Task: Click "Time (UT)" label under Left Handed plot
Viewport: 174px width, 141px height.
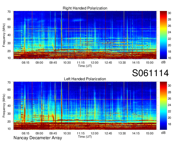Action: point(85,137)
